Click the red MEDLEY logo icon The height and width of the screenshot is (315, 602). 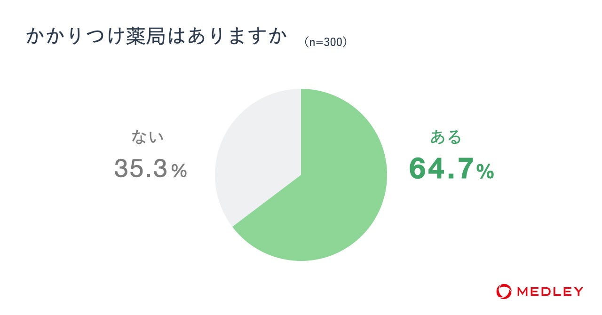[503, 291]
